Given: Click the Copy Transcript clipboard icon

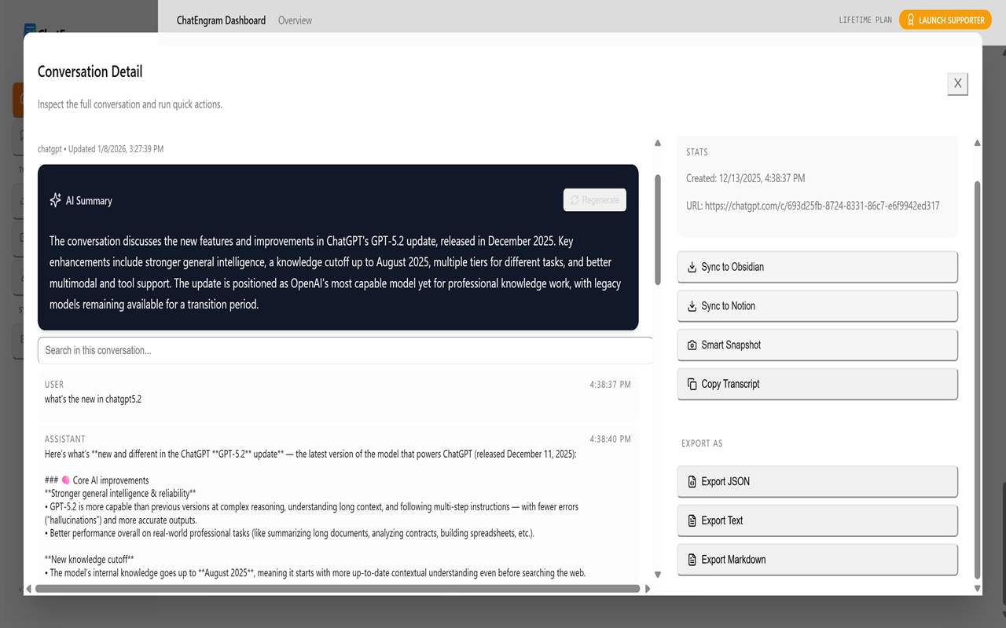Looking at the screenshot, I should [x=692, y=385].
